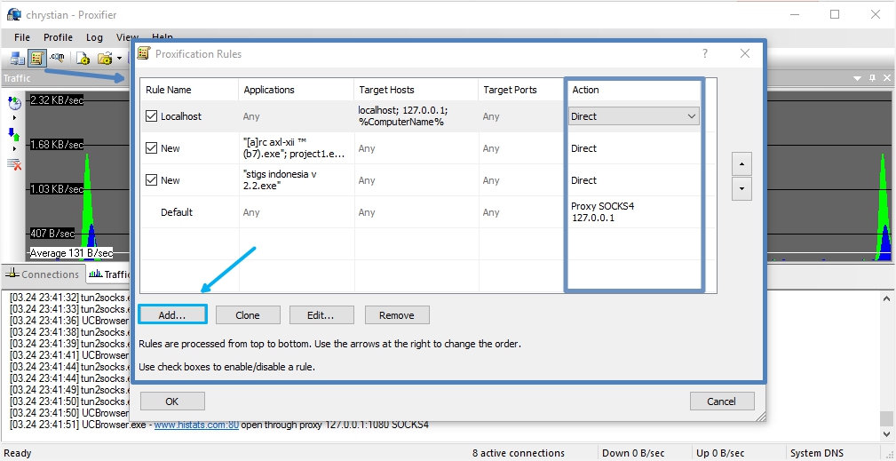Uncheck the Localhost rule checkbox
The width and height of the screenshot is (896, 461).
[x=151, y=116]
